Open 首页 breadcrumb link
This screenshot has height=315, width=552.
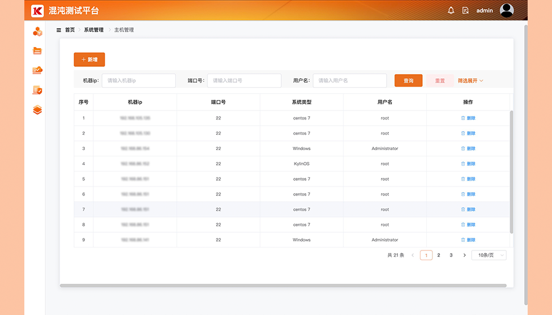click(70, 30)
